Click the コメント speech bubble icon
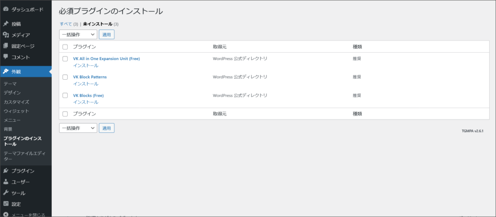This screenshot has width=496, height=217. pyautogui.click(x=5, y=57)
